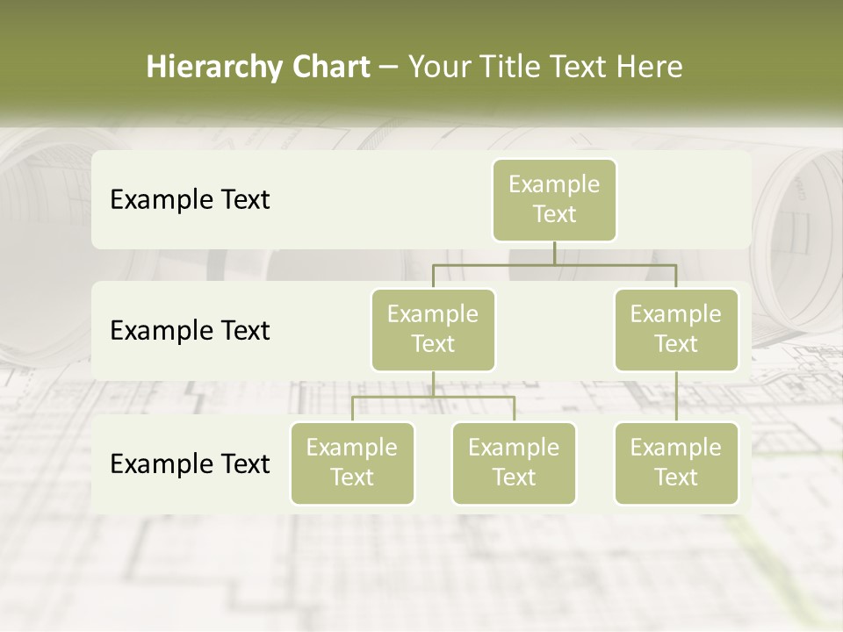
Task: Click the bold "Hierarchy Chart" title text
Action: 258,67
